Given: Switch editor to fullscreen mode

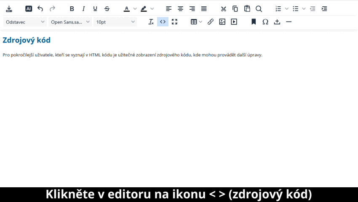Looking at the screenshot, I should (174, 22).
